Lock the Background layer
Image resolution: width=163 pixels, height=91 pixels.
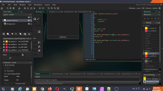[31, 24]
